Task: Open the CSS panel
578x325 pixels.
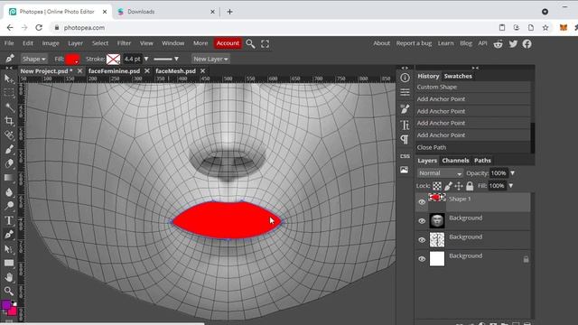Action: 405,156
